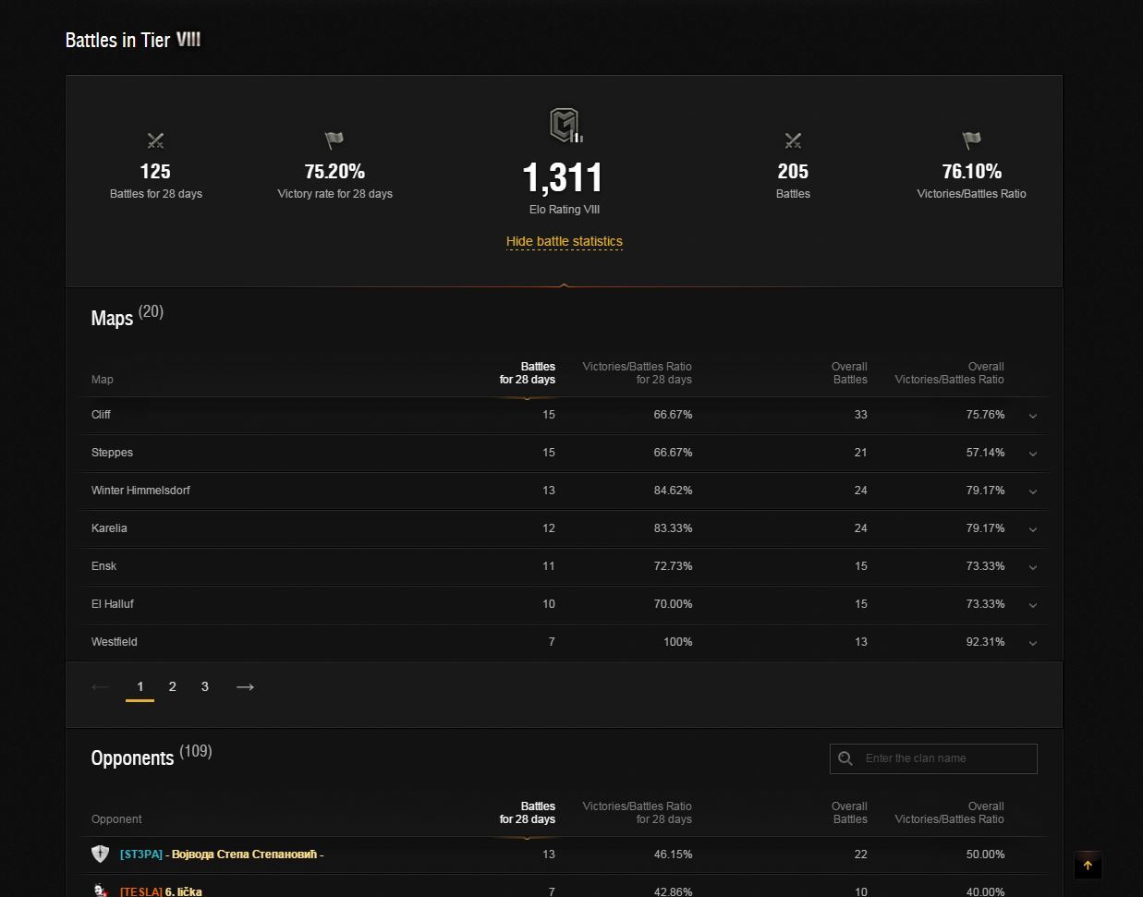This screenshot has height=897, width=1143.
Task: Click the crossed swords icon above 125
Action: pos(155,140)
